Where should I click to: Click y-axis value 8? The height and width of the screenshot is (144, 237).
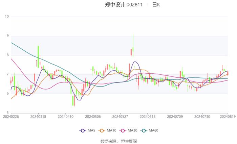tap(8, 55)
